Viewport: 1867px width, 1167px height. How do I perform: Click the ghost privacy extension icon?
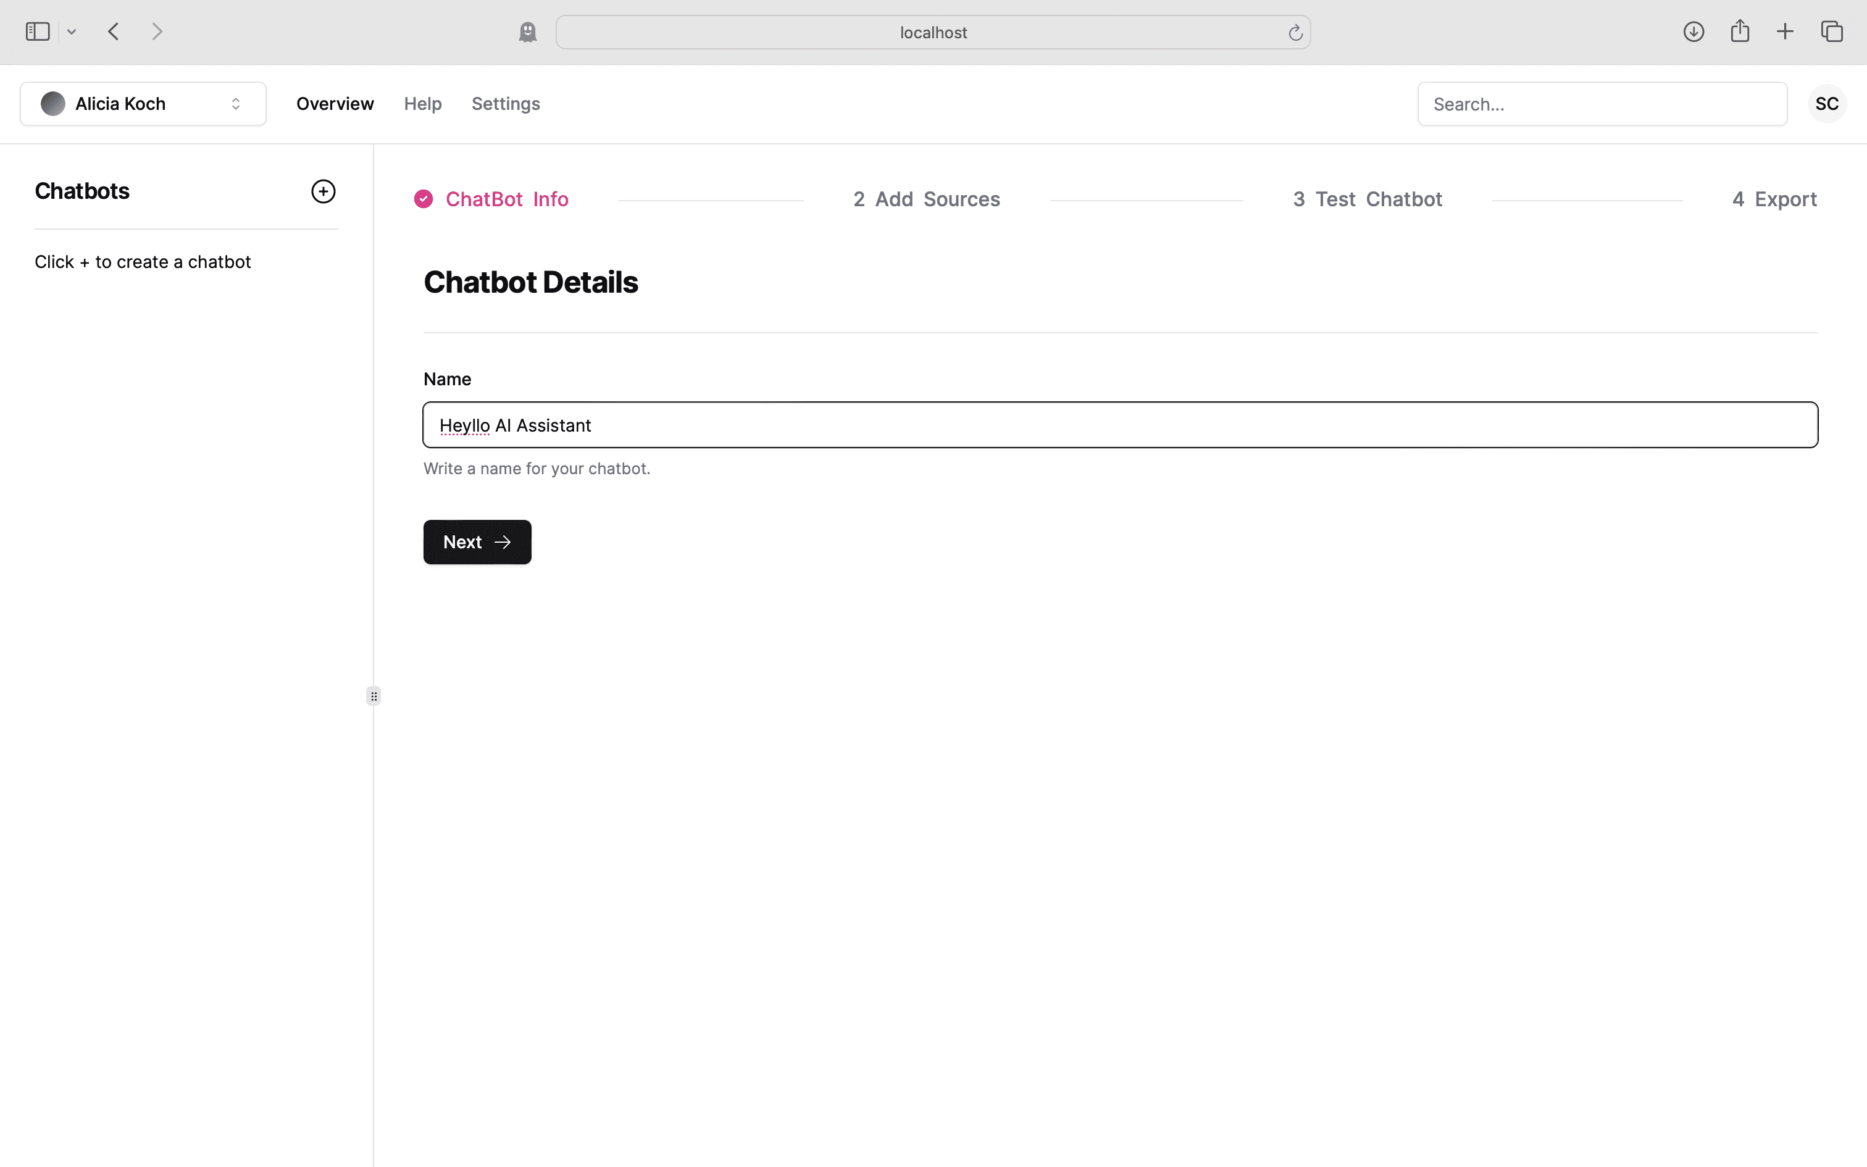[528, 31]
